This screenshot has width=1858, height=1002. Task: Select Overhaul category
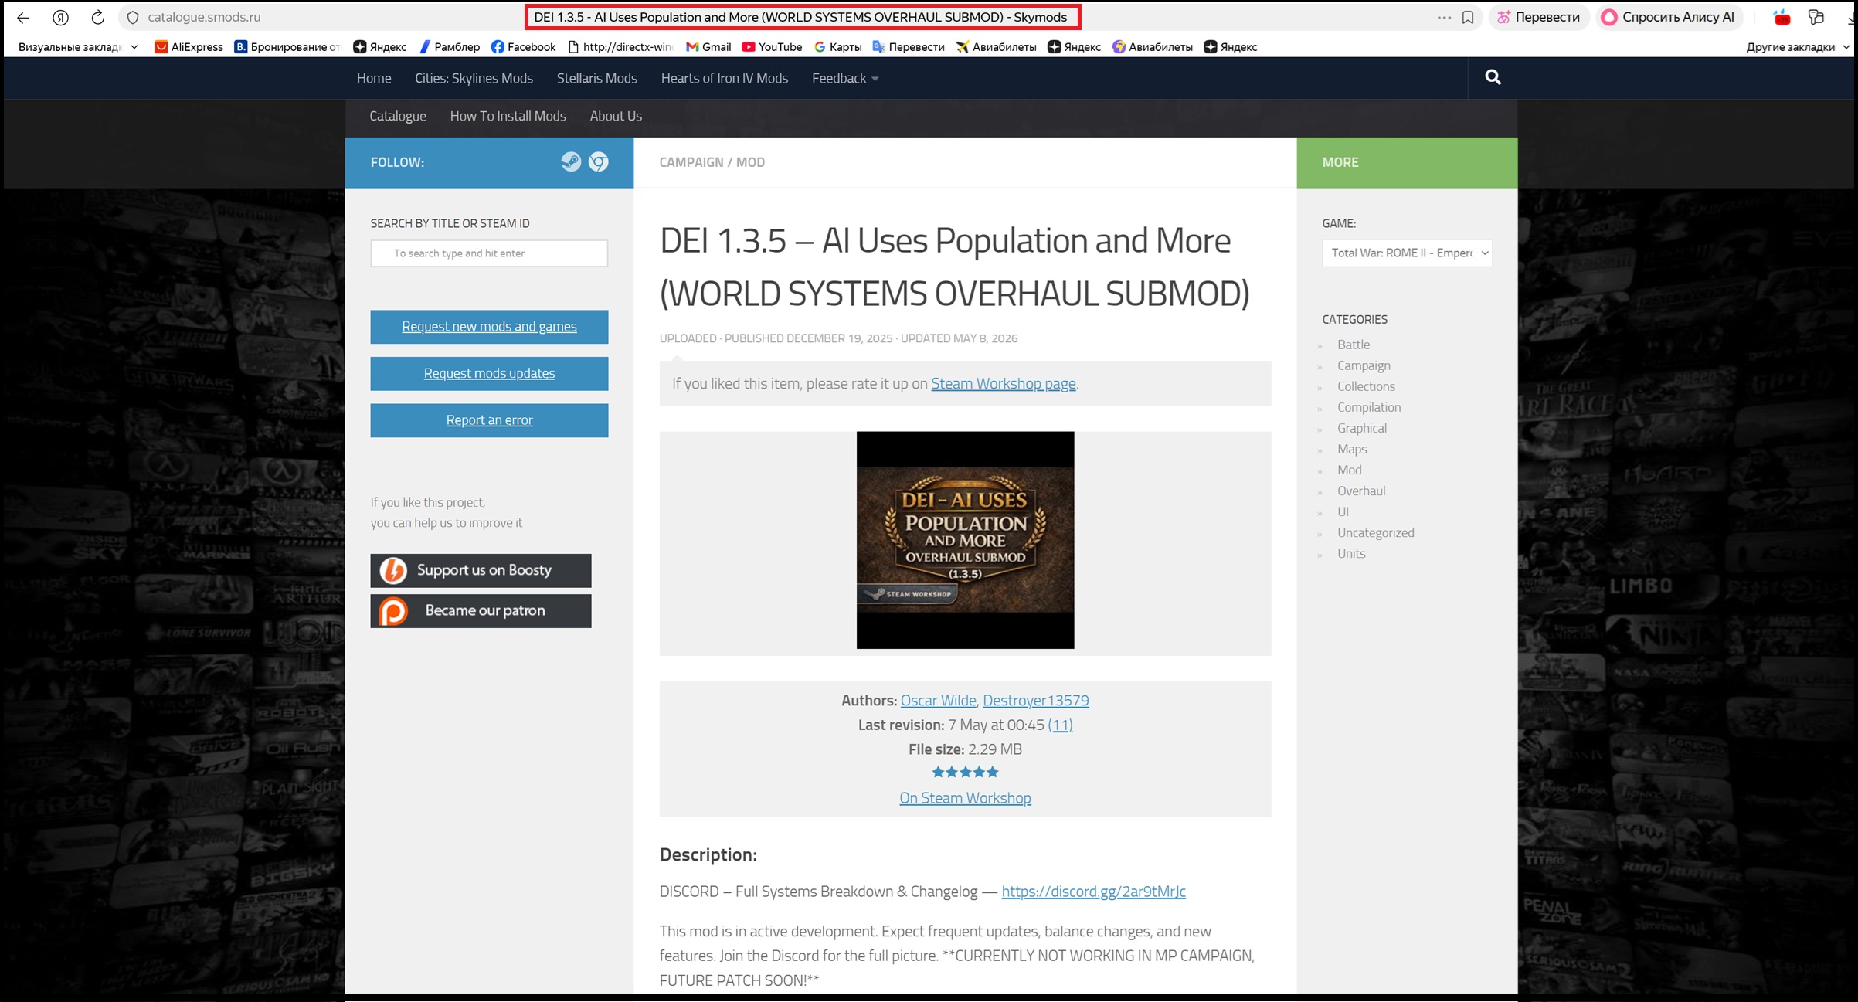click(x=1360, y=491)
